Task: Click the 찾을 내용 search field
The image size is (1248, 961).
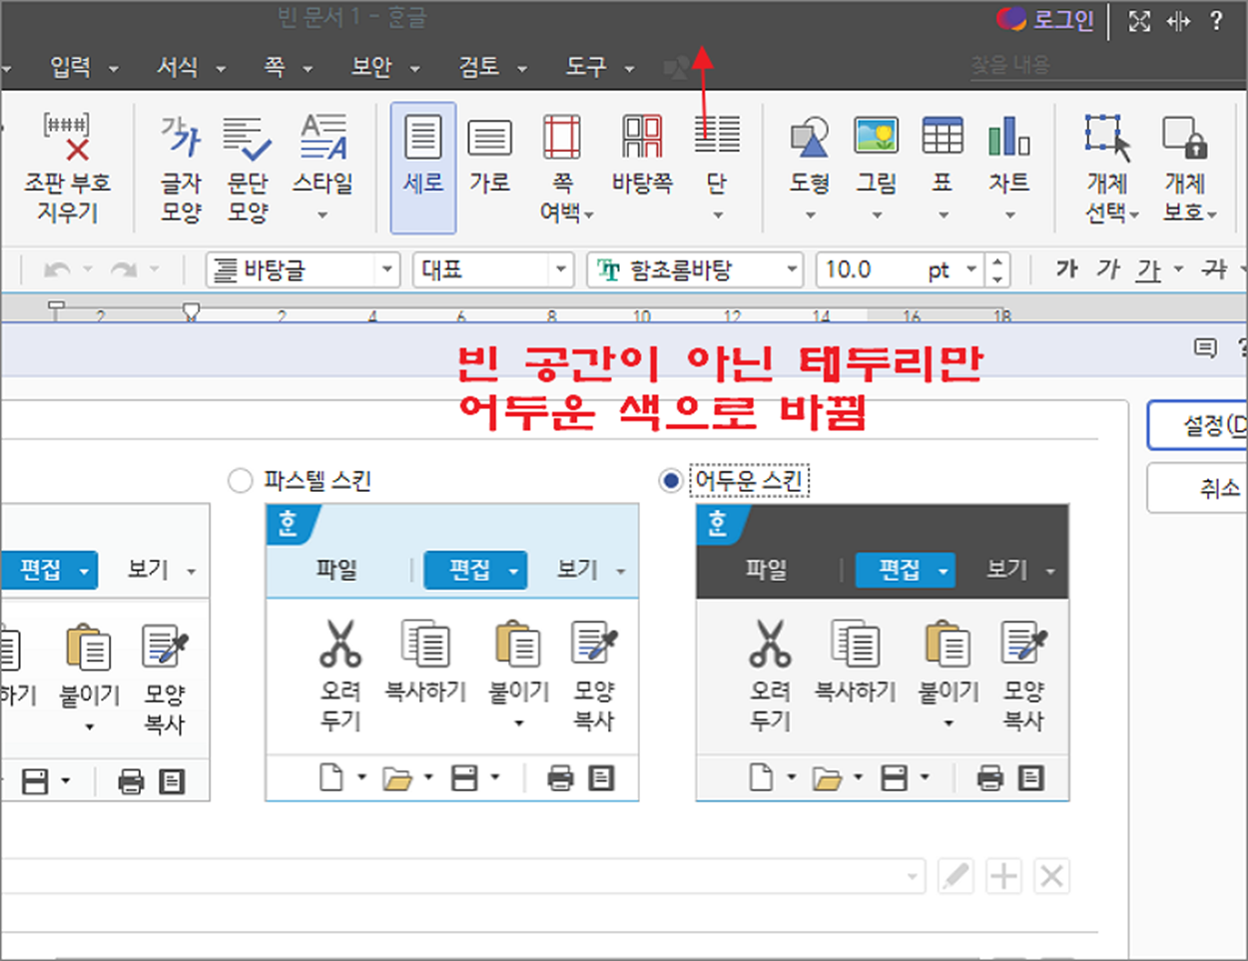Action: (1106, 66)
